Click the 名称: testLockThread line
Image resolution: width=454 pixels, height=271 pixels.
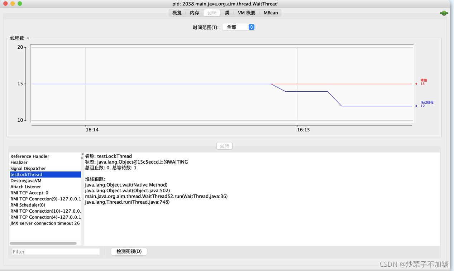coord(109,156)
